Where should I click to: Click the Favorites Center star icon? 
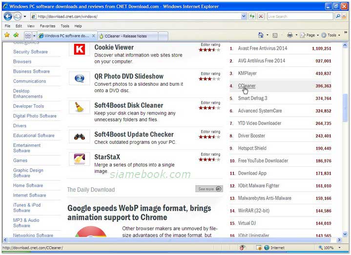coord(7,35)
